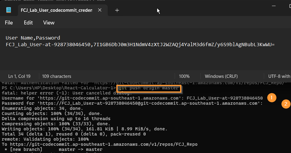Click the 'Delta compression using up to 16 threads' line
Image resolution: width=291 pixels, height=153 pixels.
tap(56, 119)
